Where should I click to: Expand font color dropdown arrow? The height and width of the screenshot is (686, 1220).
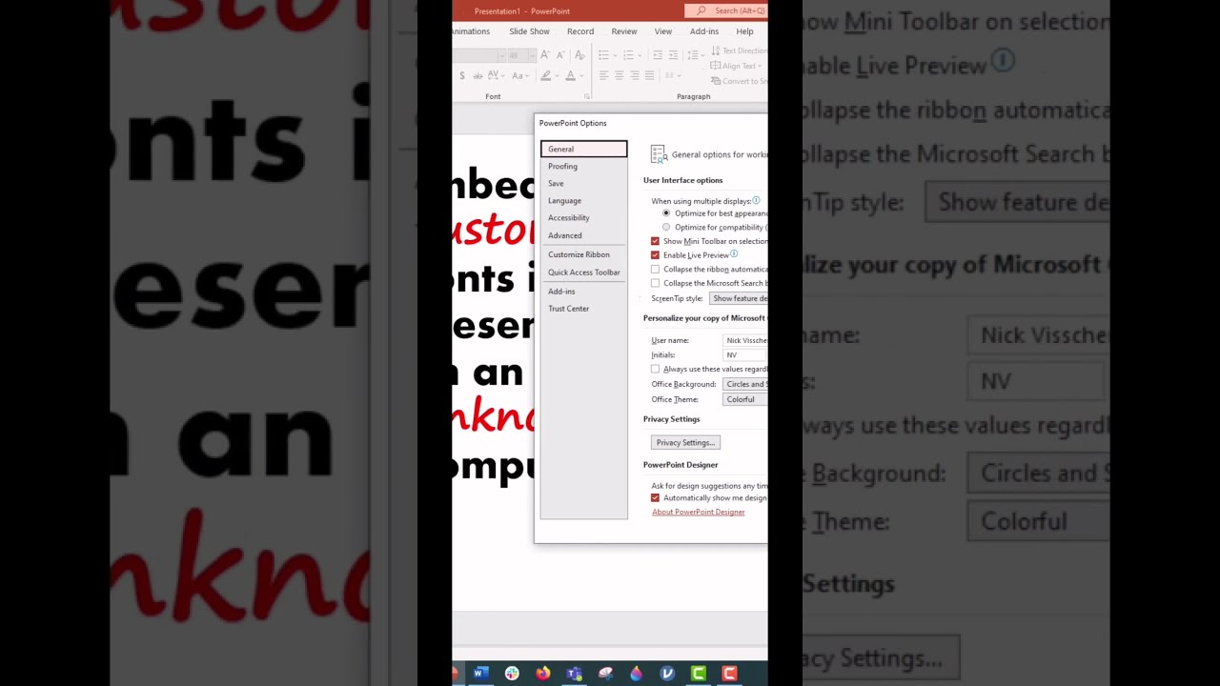tap(580, 75)
